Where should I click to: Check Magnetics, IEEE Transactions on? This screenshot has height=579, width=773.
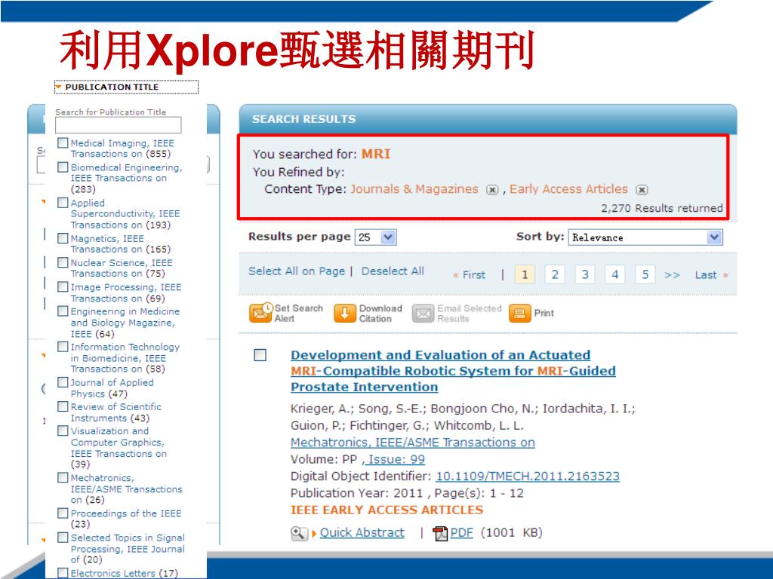pos(63,237)
